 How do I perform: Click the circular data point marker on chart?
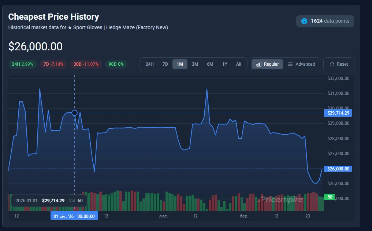(75, 113)
